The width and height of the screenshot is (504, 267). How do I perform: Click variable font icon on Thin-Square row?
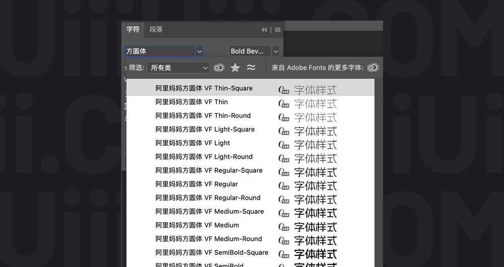pos(283,90)
